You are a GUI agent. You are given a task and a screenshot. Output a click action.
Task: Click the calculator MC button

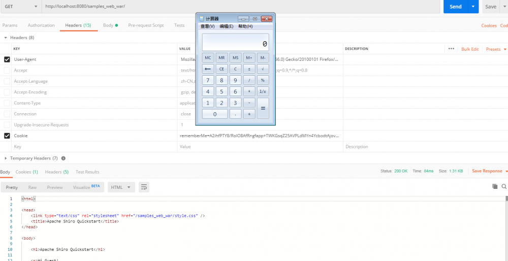[208, 58]
